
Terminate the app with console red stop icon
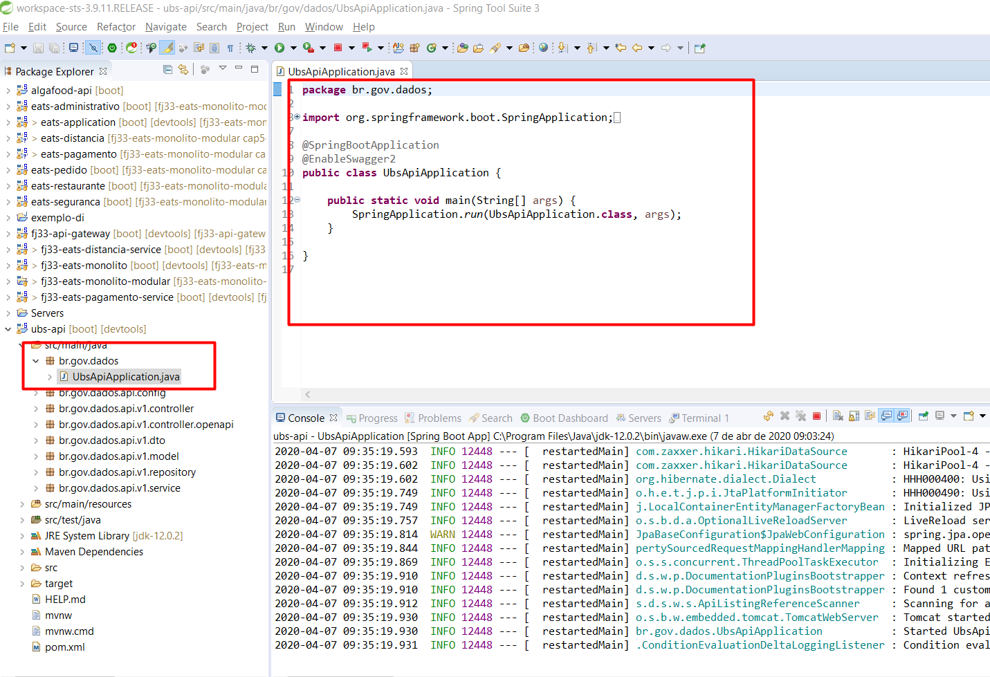(816, 416)
